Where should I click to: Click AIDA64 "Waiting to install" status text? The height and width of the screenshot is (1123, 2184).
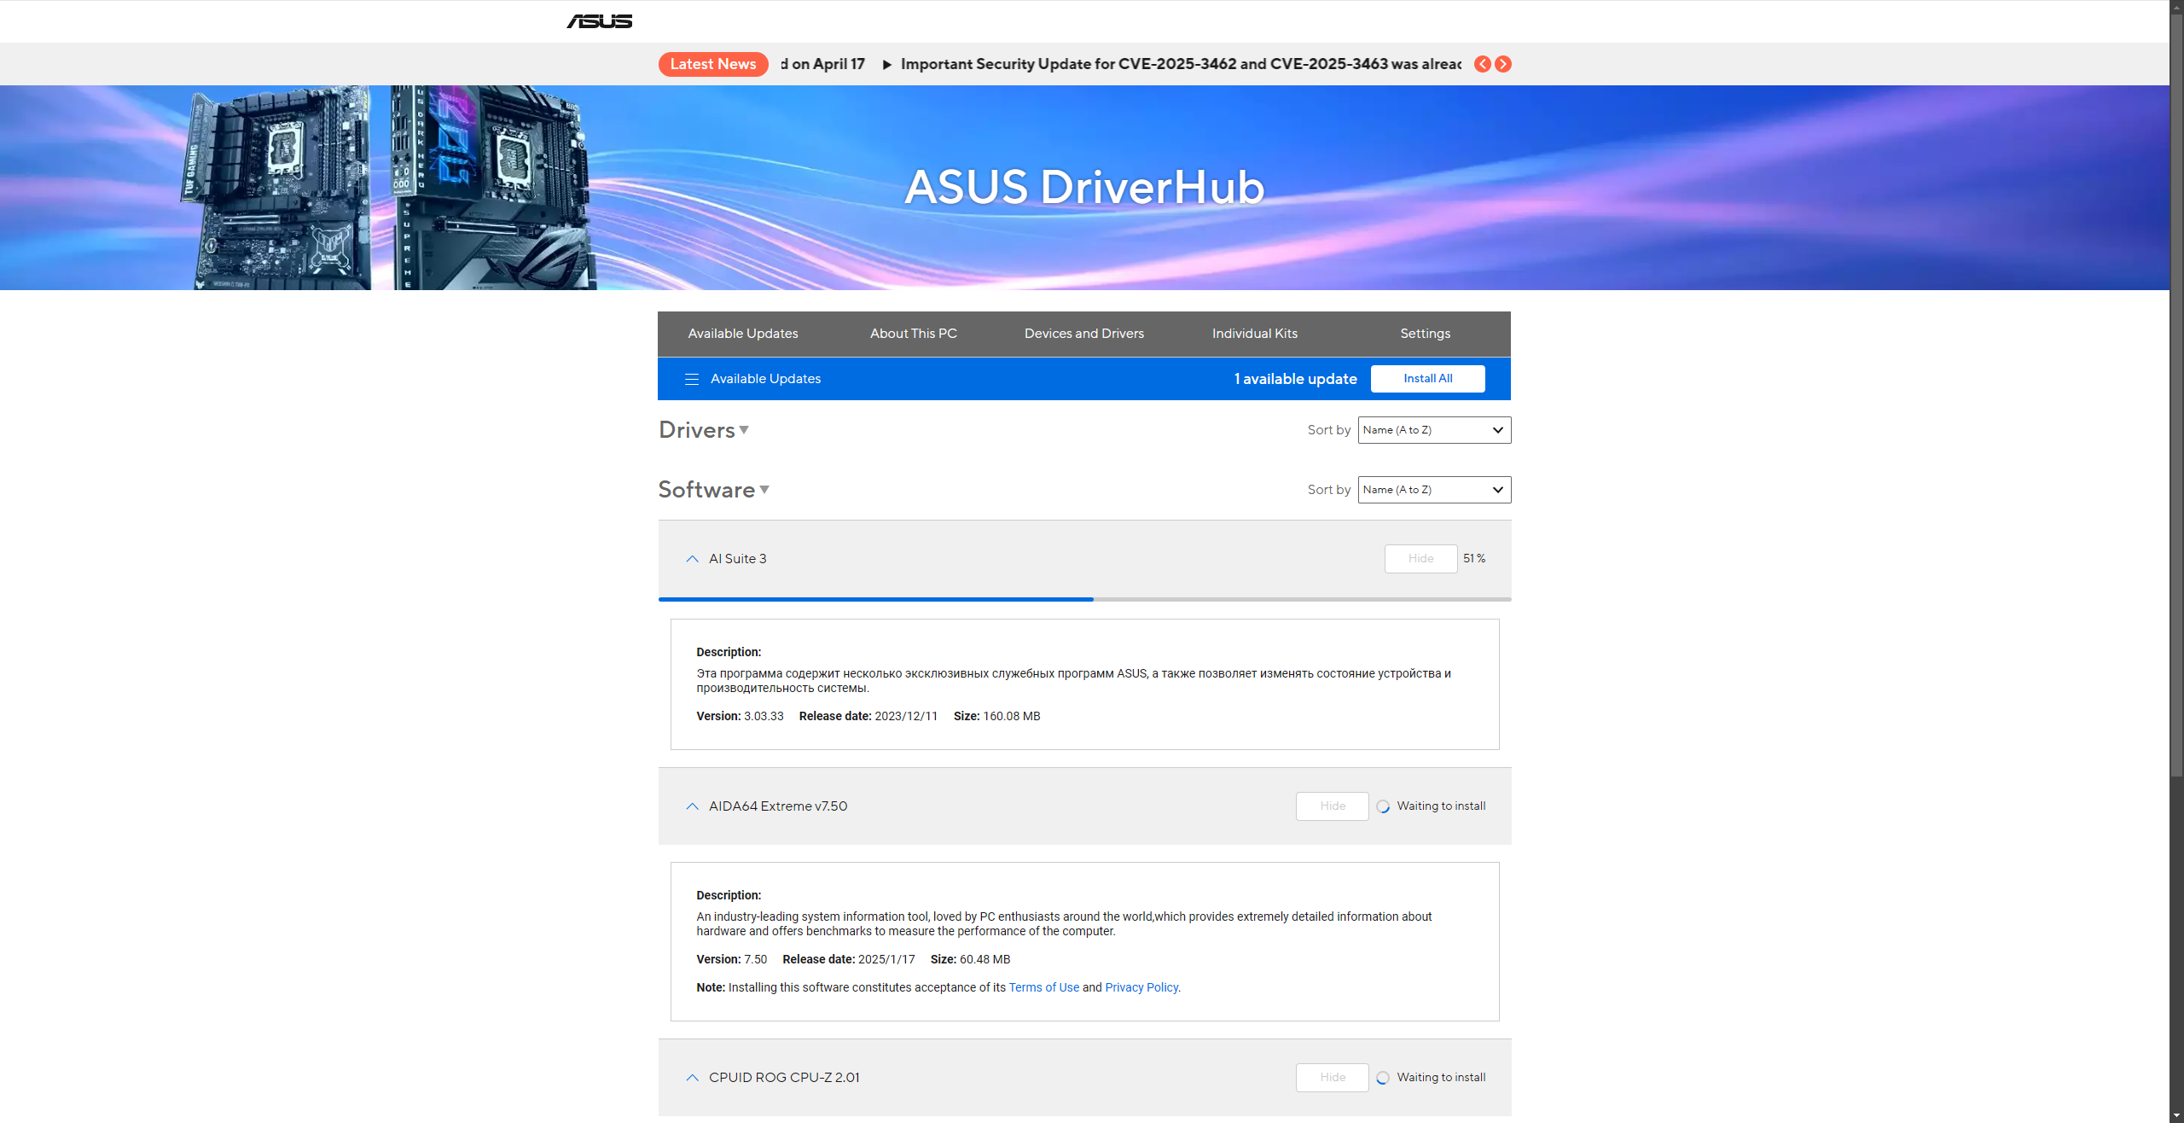[1441, 806]
